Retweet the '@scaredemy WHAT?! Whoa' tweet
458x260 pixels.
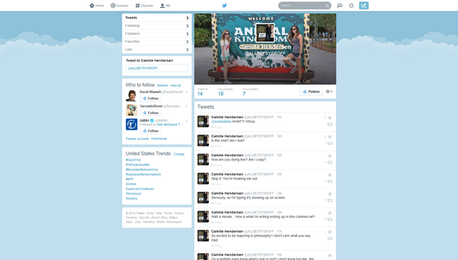click(330, 125)
